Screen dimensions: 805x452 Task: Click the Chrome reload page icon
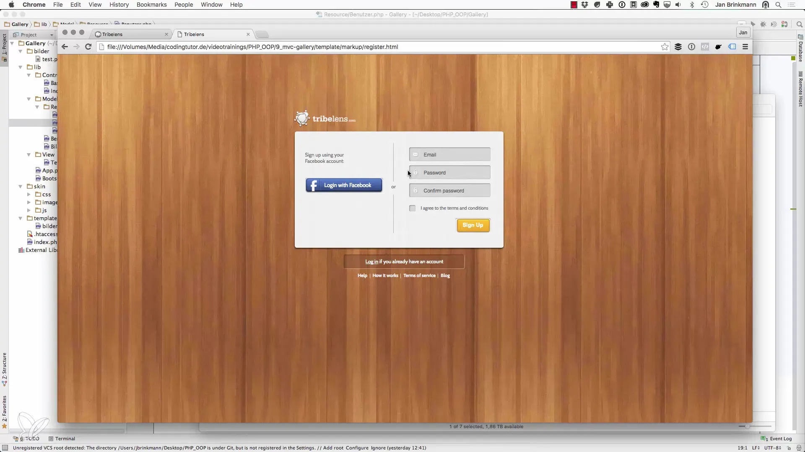tap(88, 47)
